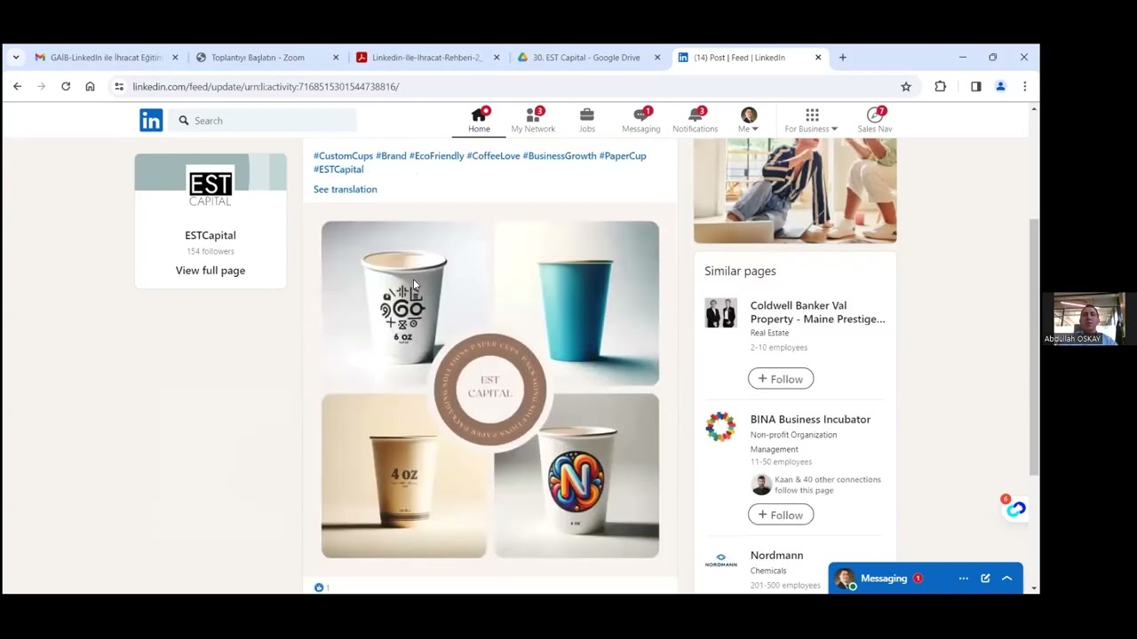
Task: Expand the Me profile dropdown
Action: point(749,121)
